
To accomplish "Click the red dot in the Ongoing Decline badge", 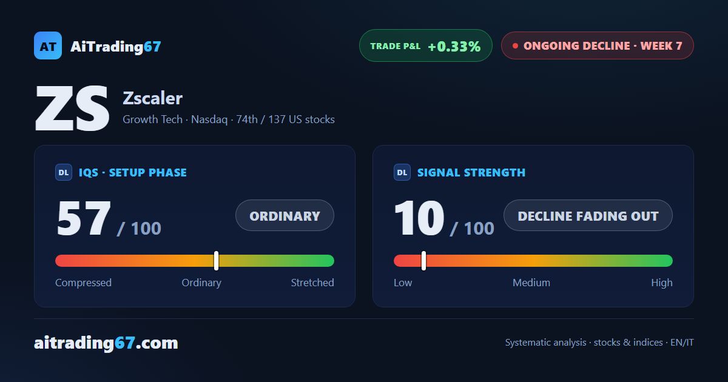I will pos(515,45).
